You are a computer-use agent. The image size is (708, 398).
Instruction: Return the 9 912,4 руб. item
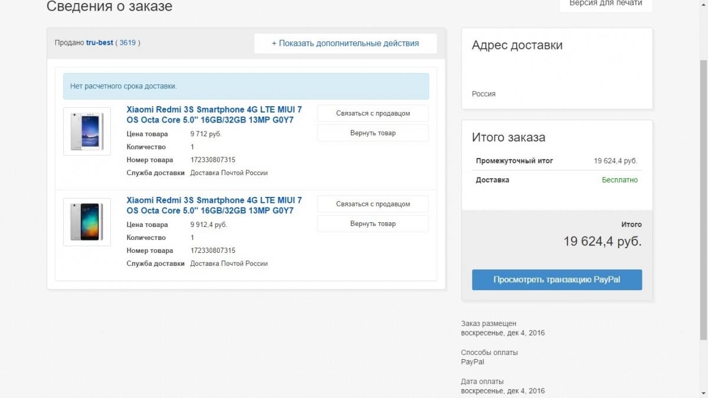tap(373, 224)
